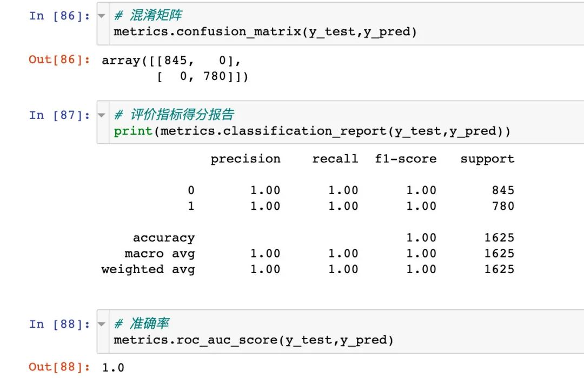Place cursor in classification_report code line
The image size is (584, 378).
tap(312, 131)
